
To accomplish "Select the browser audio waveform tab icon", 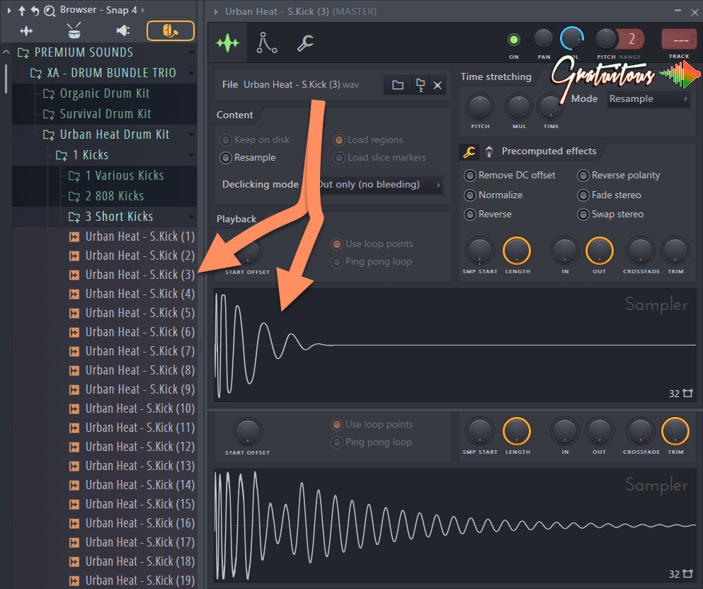I will 26,31.
